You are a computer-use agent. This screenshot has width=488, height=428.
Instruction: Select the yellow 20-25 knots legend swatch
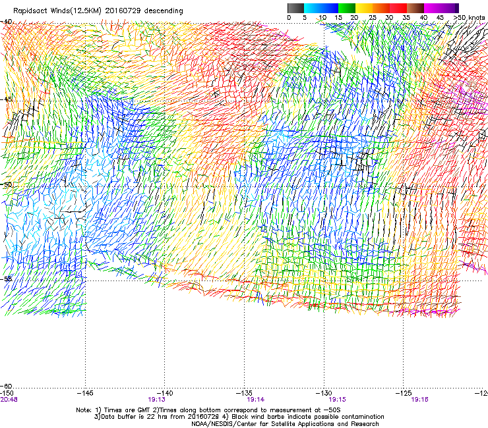tap(364, 8)
